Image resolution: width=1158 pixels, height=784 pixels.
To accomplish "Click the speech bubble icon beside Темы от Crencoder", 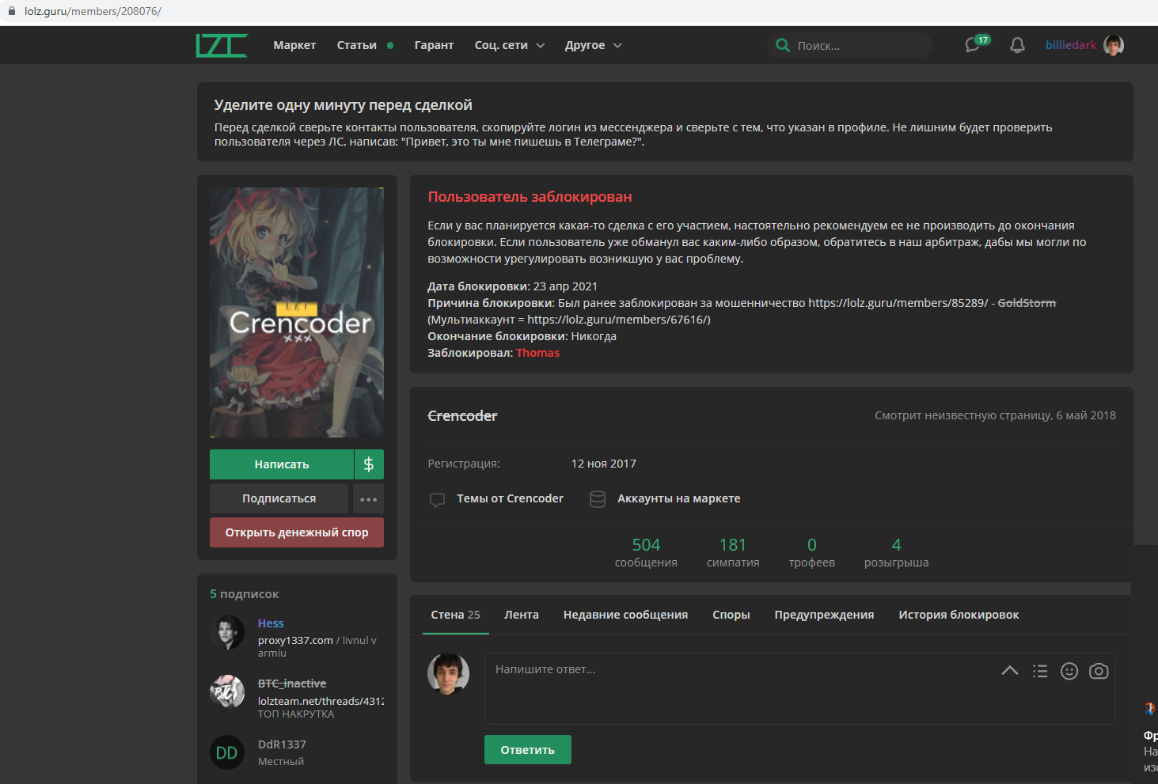I will [437, 499].
